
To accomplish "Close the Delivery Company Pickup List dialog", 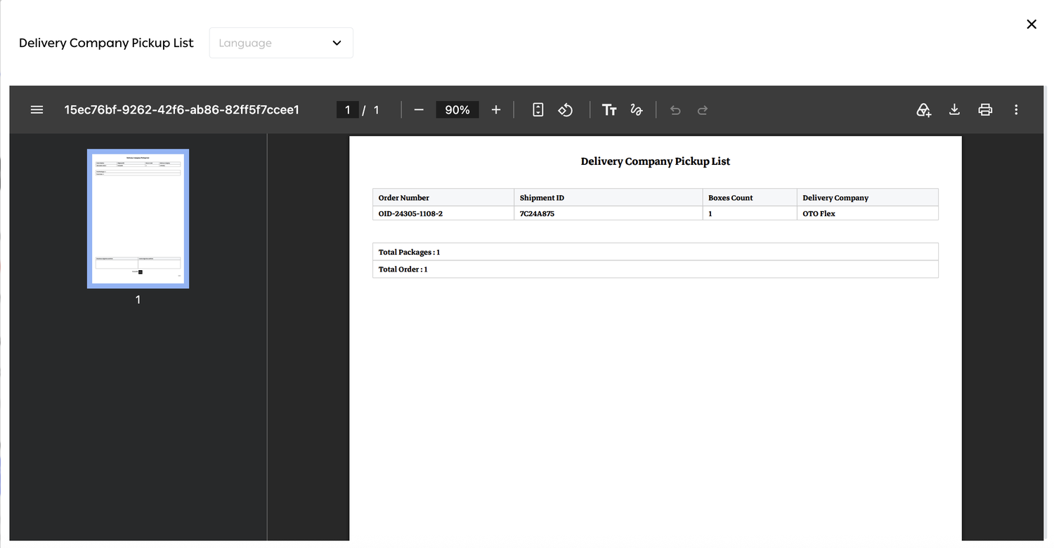I will [x=1032, y=25].
